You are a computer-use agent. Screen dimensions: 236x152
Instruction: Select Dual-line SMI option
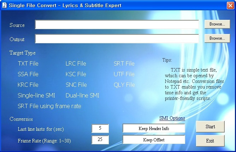tap(82, 95)
